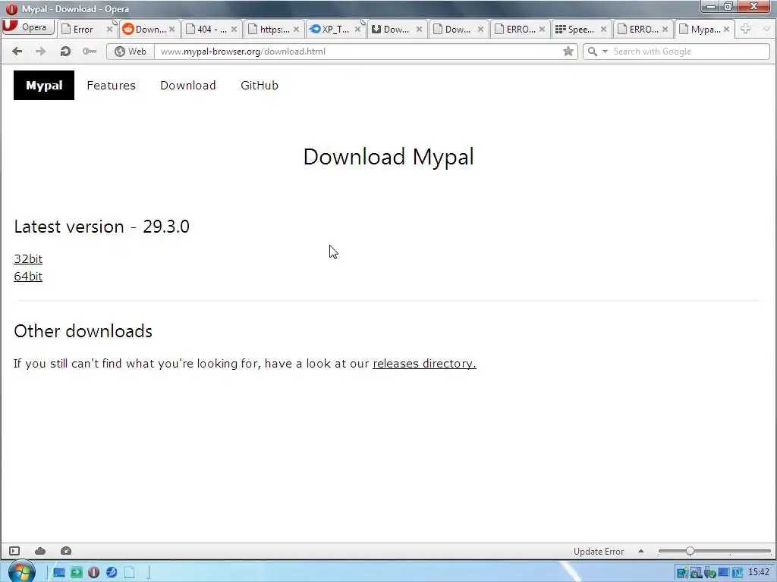Click the Download Mypal heading

tap(388, 157)
